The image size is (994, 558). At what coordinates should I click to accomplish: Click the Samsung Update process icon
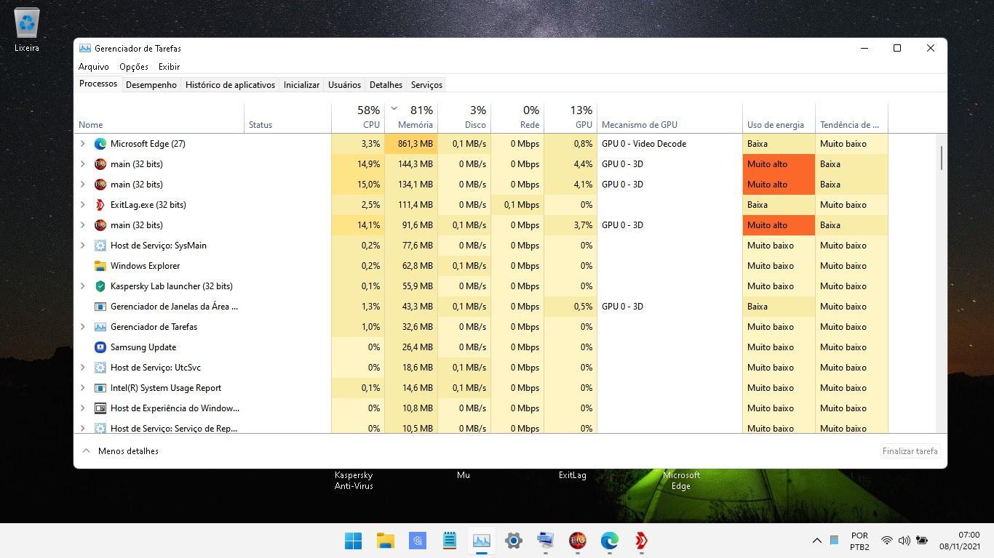(100, 347)
